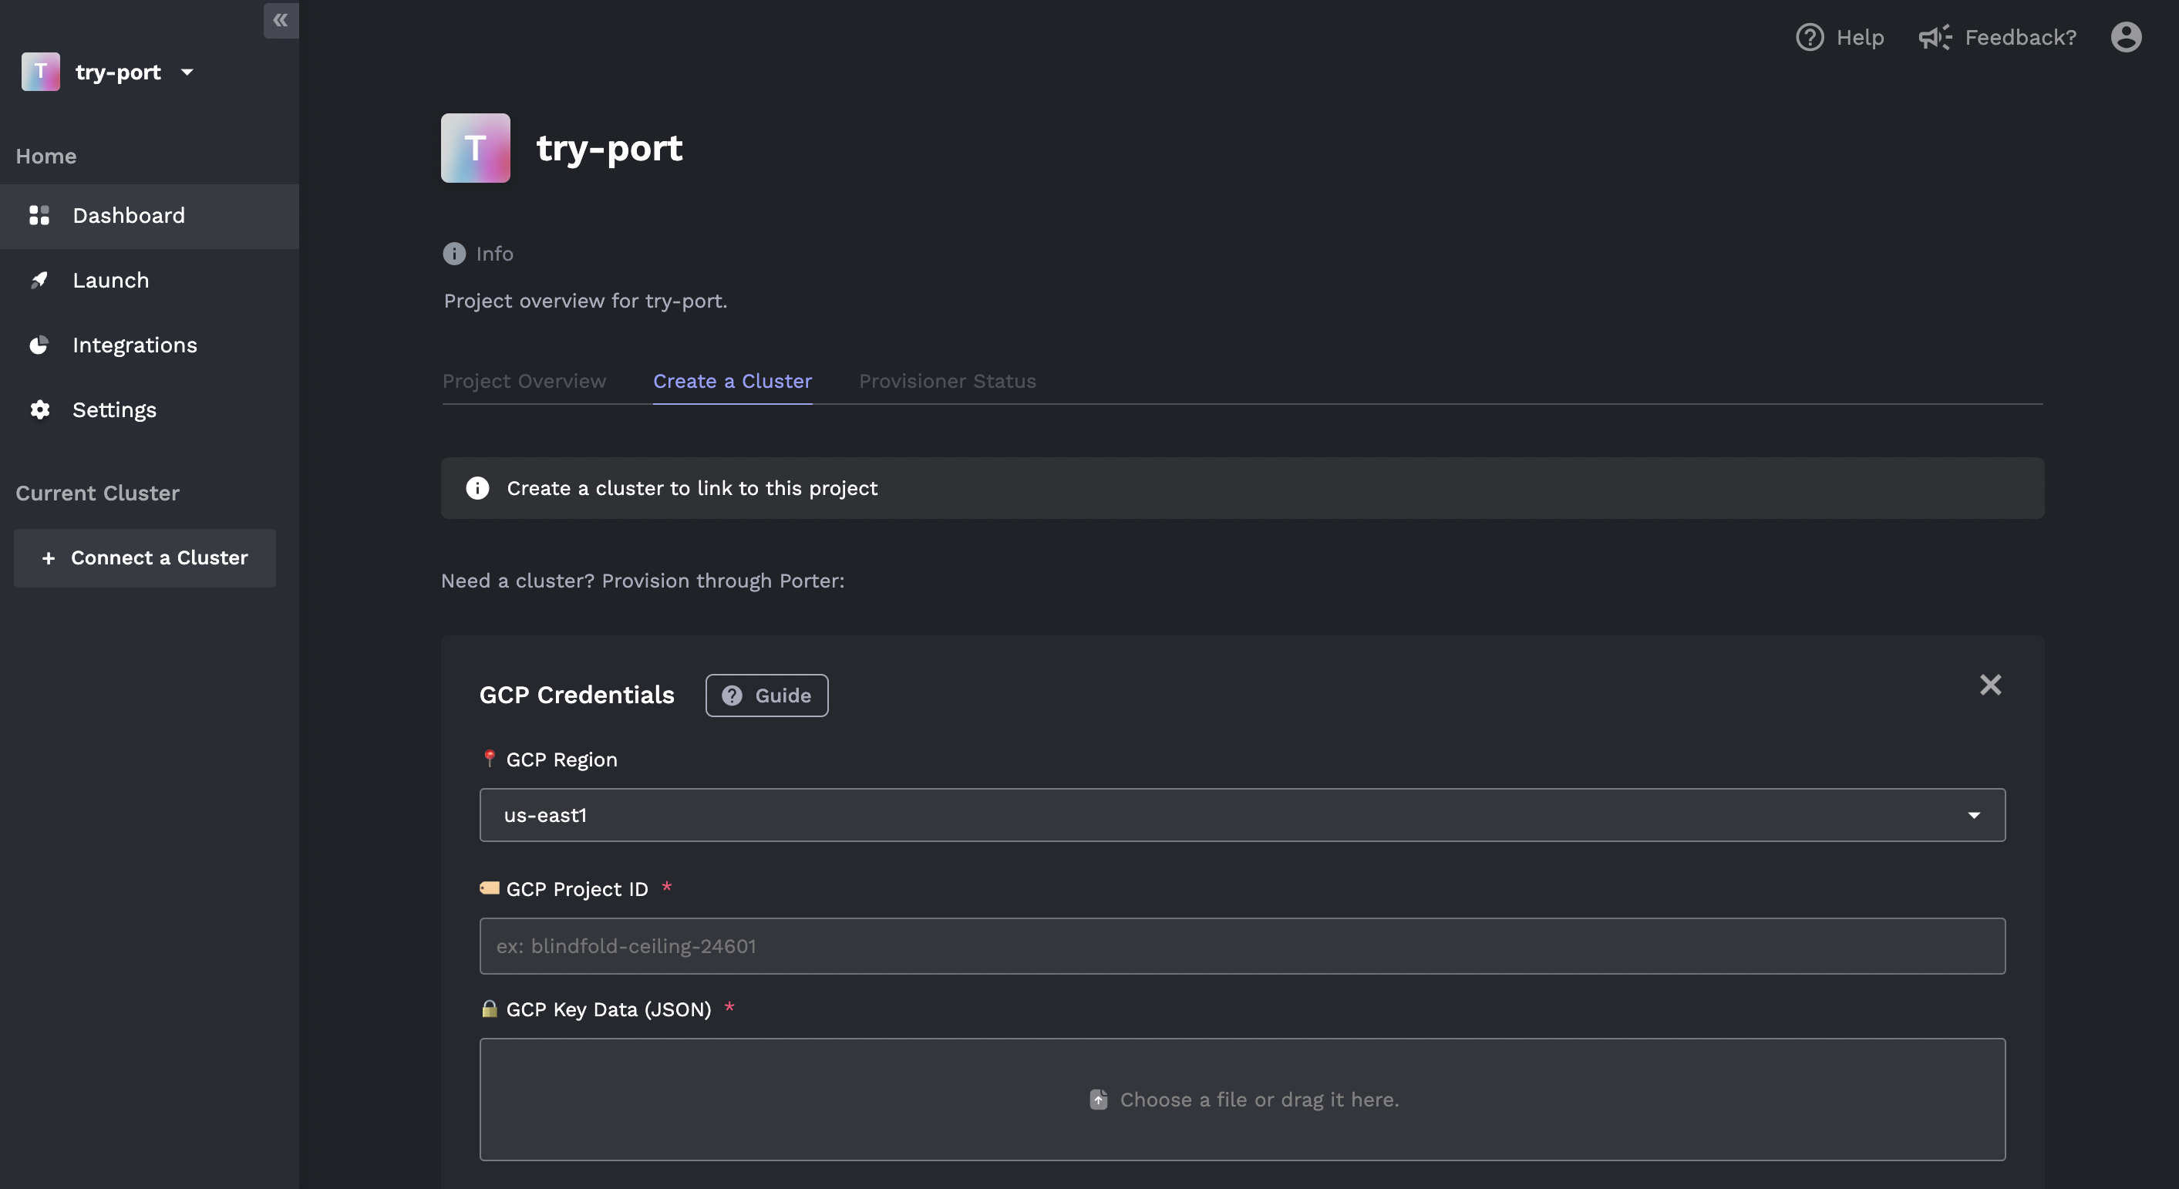2179x1189 pixels.
Task: Click 'Need a cluster? Provision through Porter:' text
Action: point(643,581)
